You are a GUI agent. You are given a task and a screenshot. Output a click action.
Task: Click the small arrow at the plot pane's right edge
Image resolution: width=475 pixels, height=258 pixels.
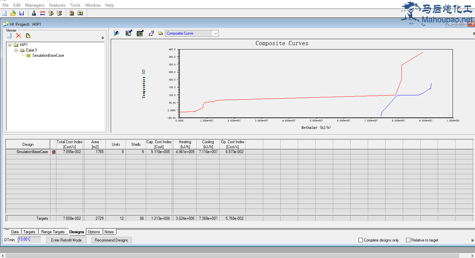pos(474,33)
